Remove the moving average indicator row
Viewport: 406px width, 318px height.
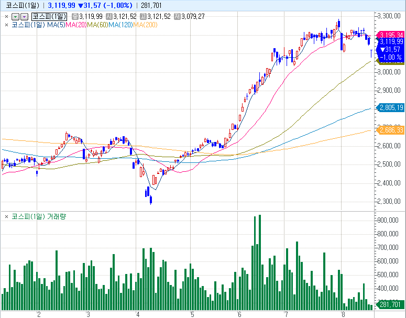pyautogui.click(x=6, y=24)
